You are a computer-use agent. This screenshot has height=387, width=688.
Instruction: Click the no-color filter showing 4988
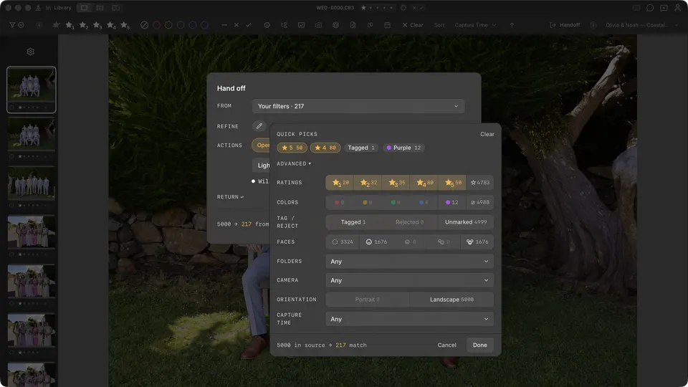[480, 202]
